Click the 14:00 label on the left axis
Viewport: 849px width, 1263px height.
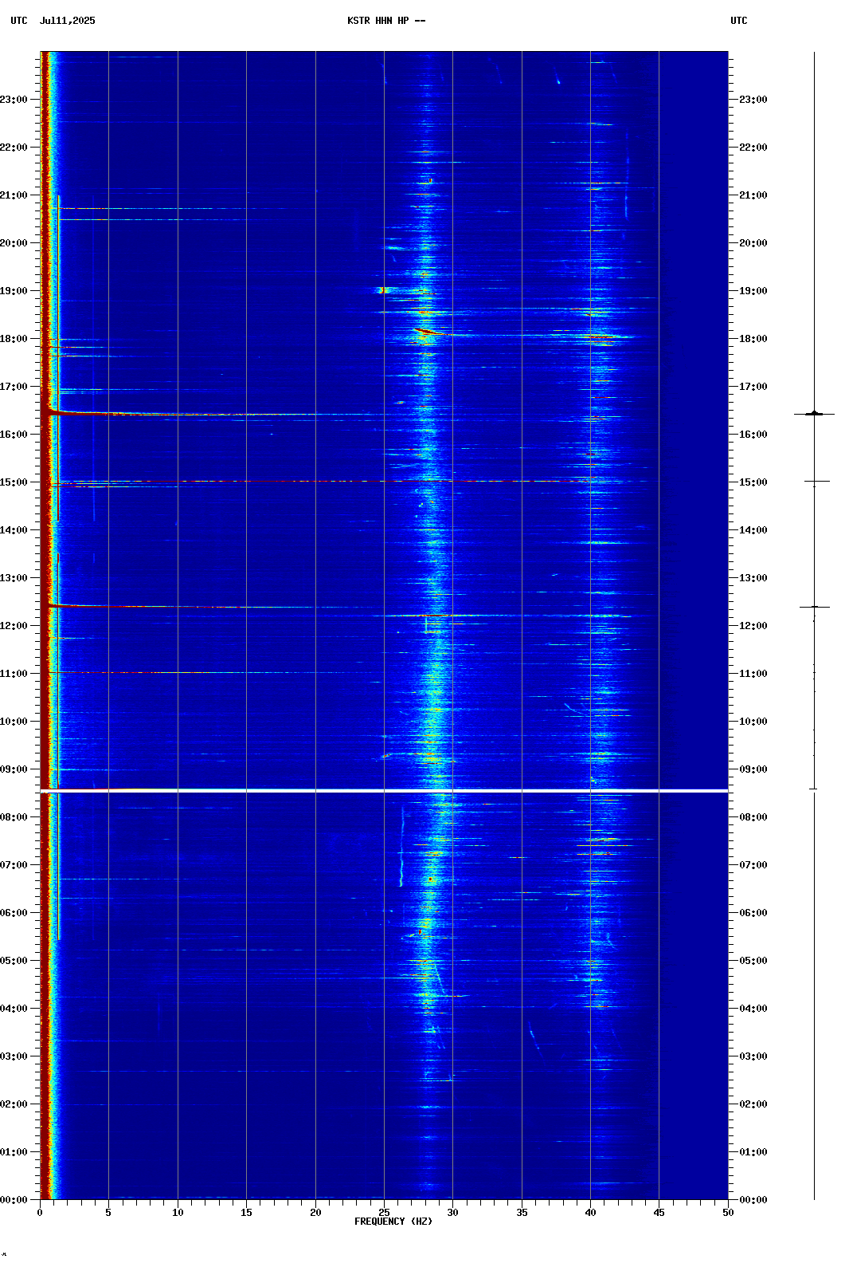coord(14,530)
